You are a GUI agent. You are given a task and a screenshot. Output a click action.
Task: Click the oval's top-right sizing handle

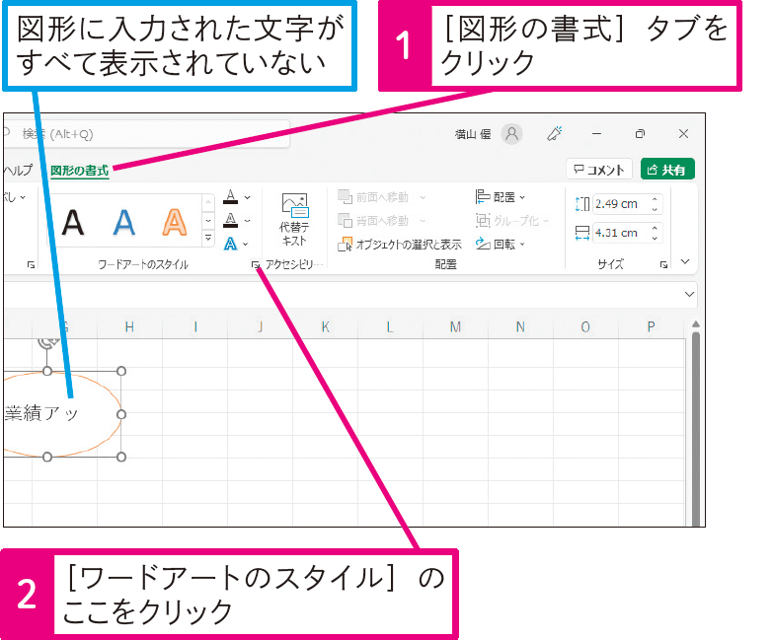tap(121, 371)
